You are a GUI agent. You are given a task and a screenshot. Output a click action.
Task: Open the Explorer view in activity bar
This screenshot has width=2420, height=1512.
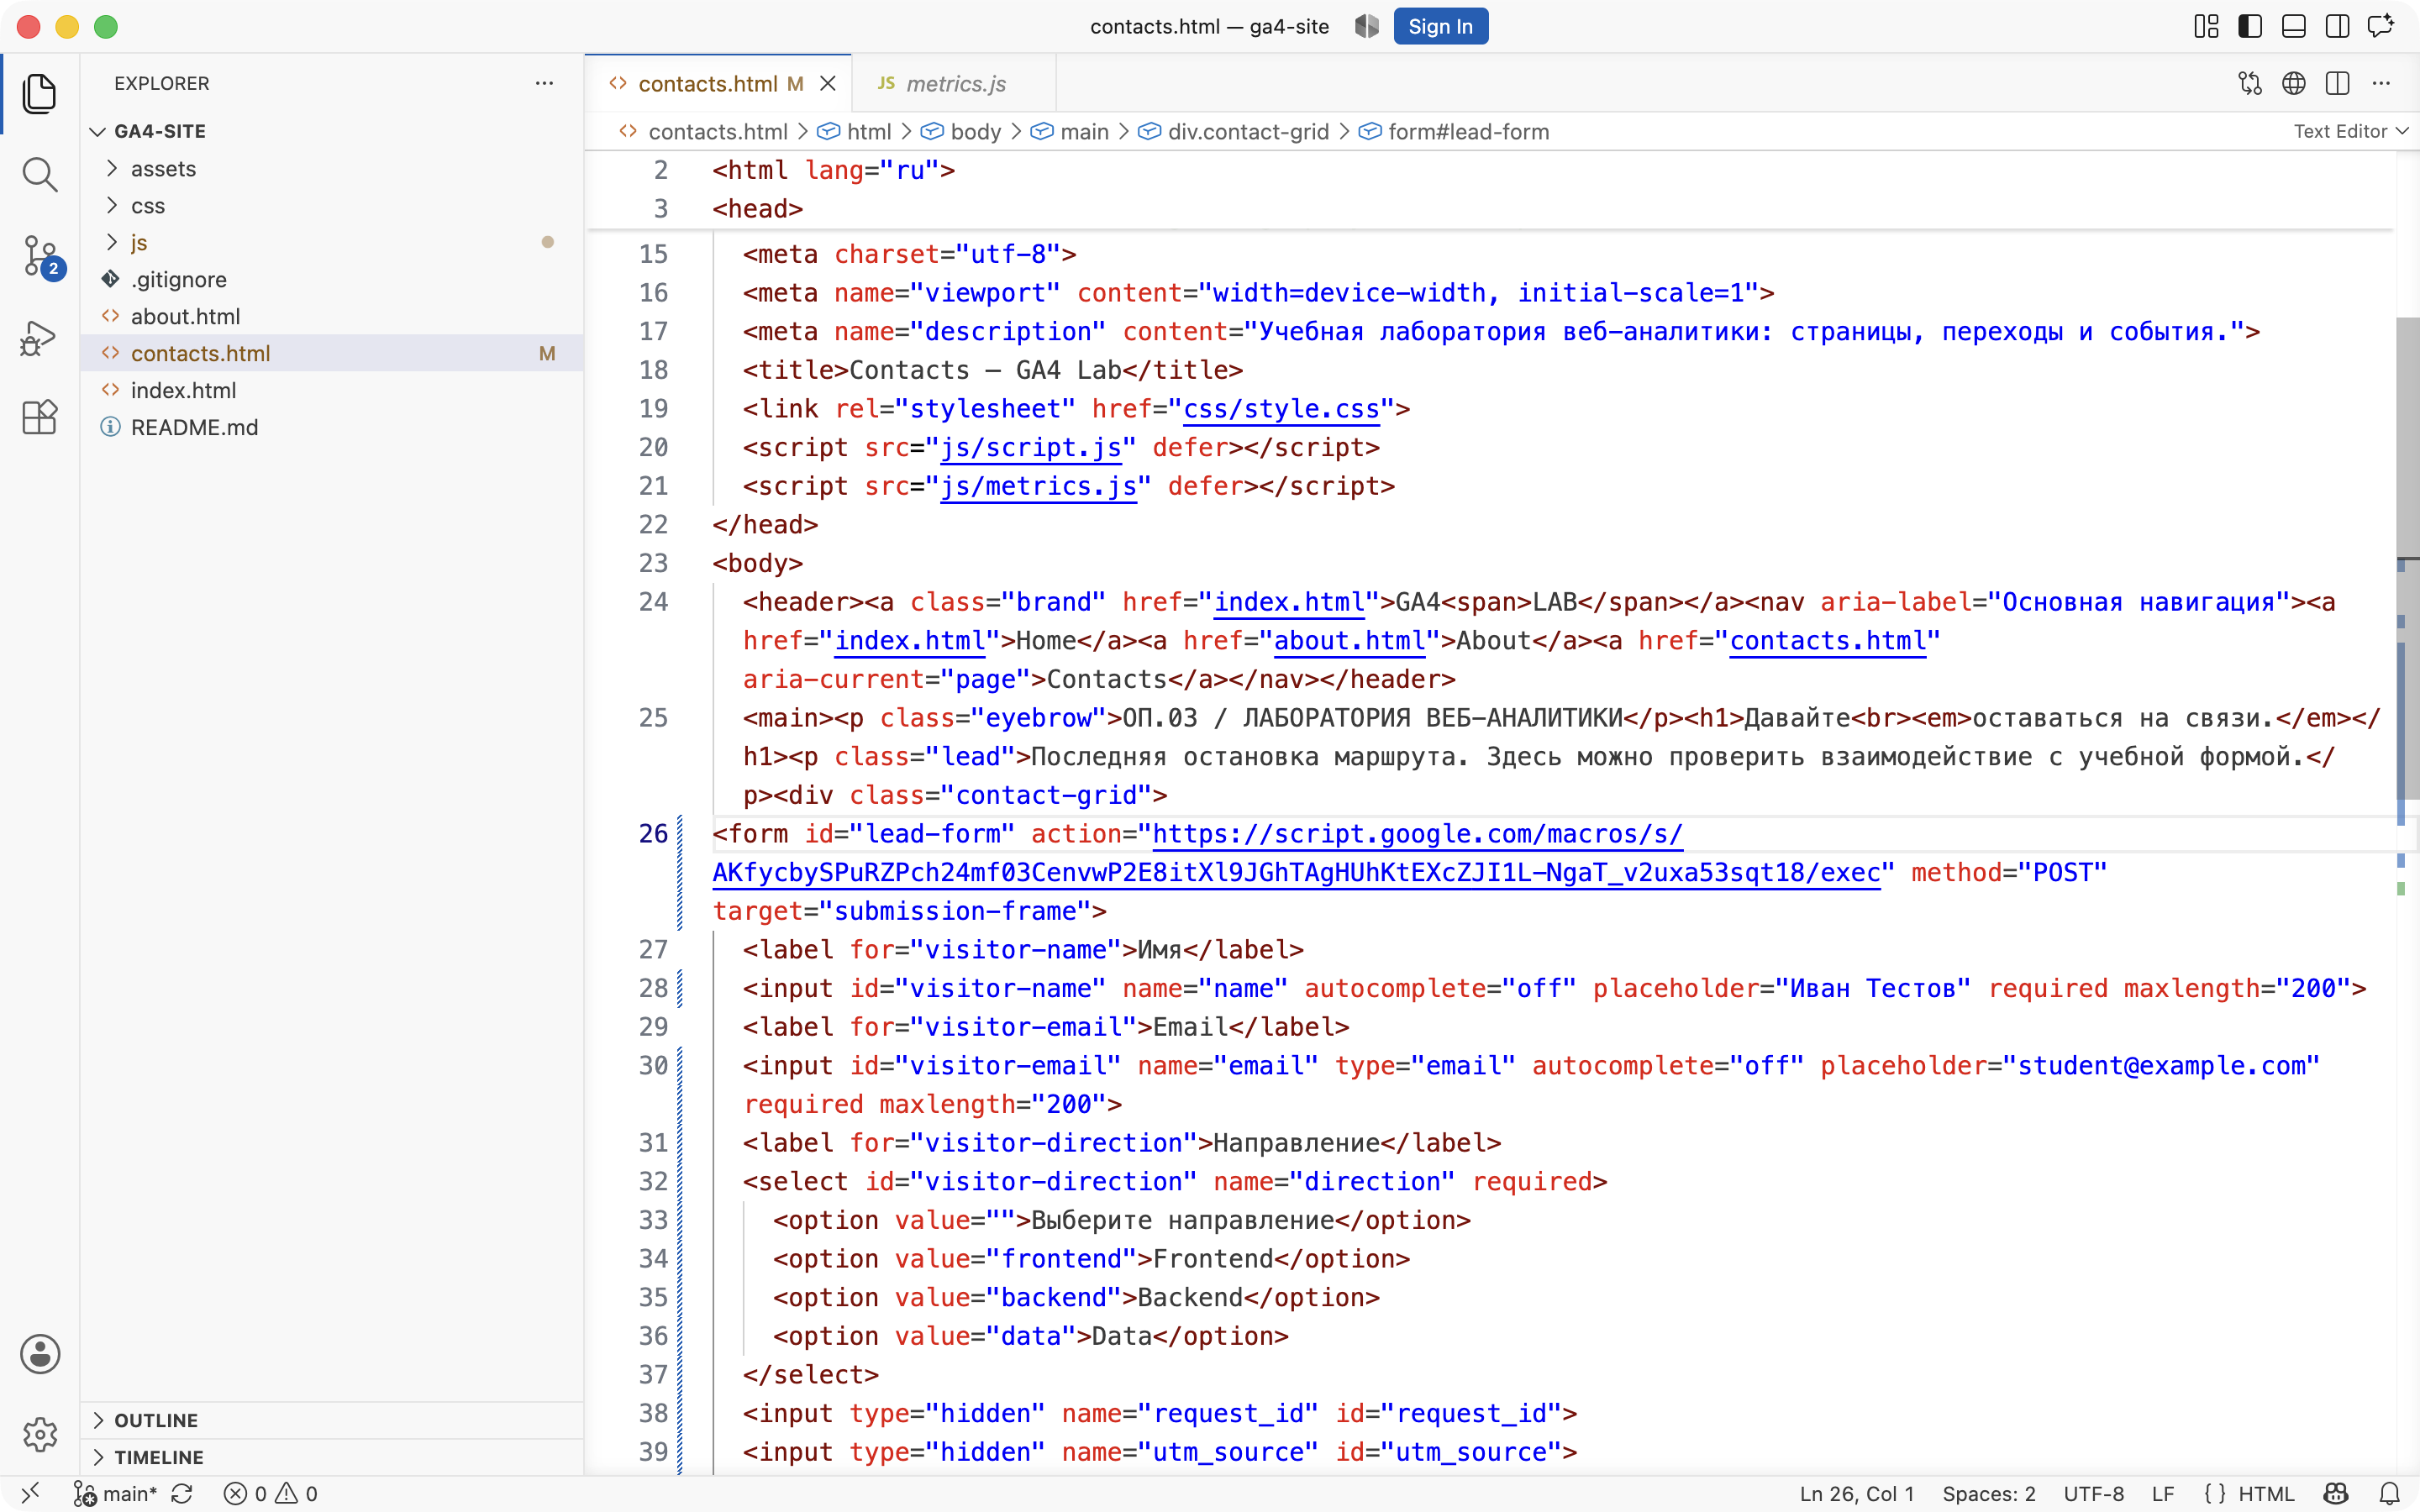tap(39, 94)
